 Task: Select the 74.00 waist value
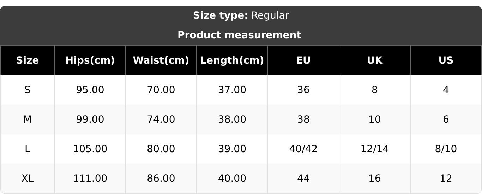coord(161,119)
